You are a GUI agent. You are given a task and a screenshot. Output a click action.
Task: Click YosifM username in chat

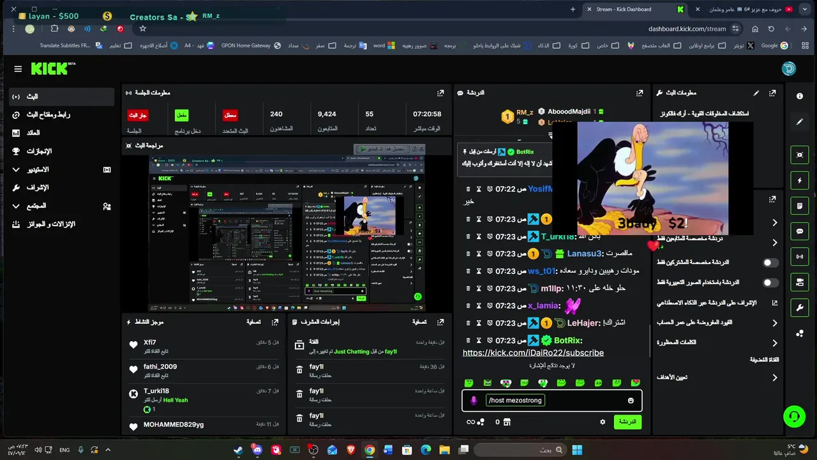540,189
